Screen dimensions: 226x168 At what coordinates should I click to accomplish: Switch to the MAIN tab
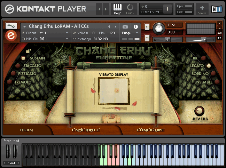click(x=26, y=130)
